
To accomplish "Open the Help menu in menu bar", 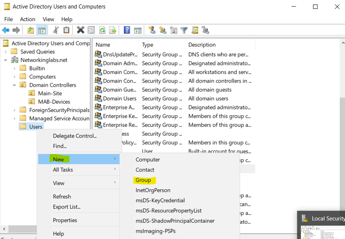I will pyautogui.click(x=67, y=19).
